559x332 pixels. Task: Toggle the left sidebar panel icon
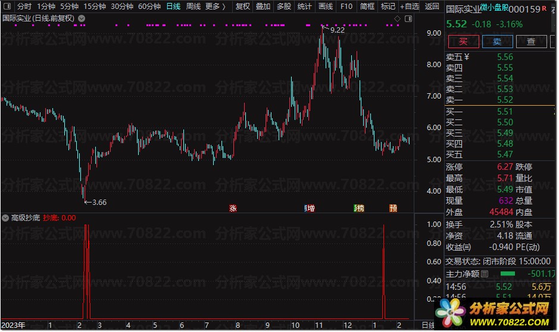coord(7,6)
